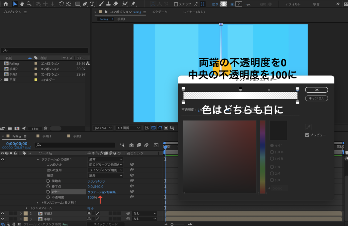Open the メタデータ panel tab
348x226 pixels.
click(x=159, y=12)
